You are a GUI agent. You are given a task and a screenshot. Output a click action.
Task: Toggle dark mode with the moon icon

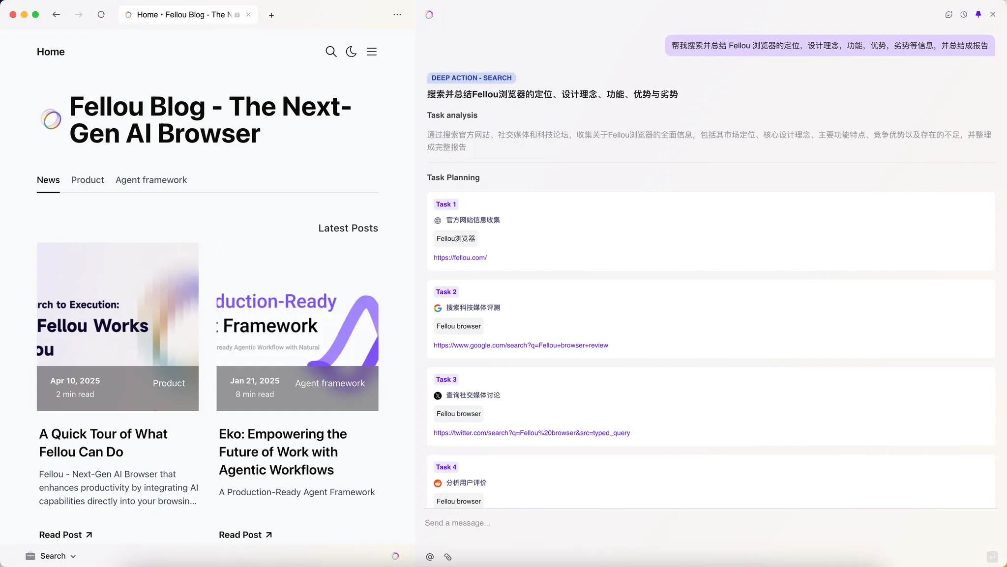click(351, 52)
